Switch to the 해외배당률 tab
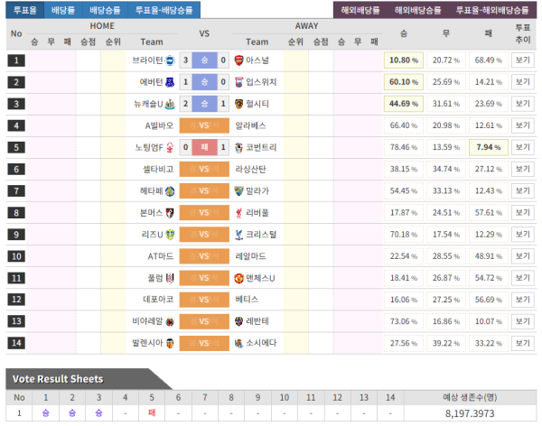 [x=360, y=10]
